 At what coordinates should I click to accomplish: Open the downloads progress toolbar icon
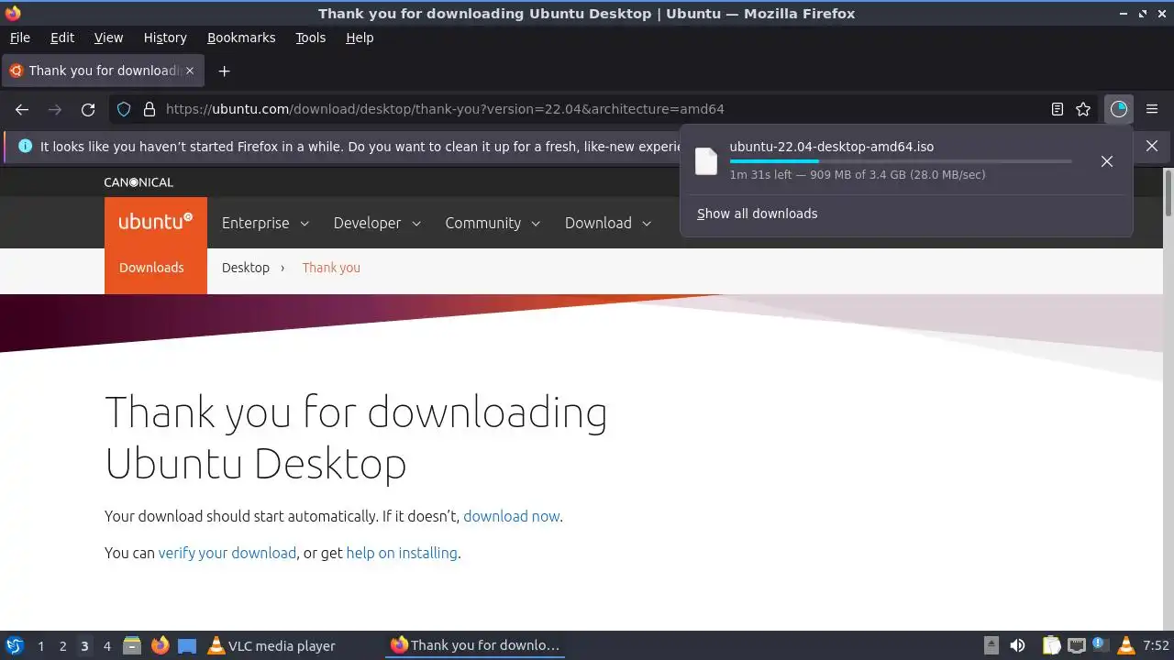(1119, 109)
